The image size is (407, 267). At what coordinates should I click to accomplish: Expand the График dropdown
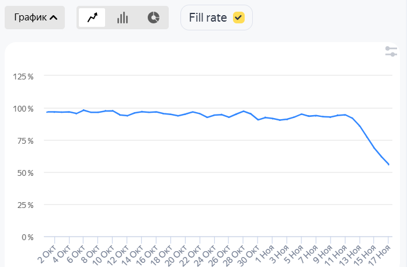[34, 18]
